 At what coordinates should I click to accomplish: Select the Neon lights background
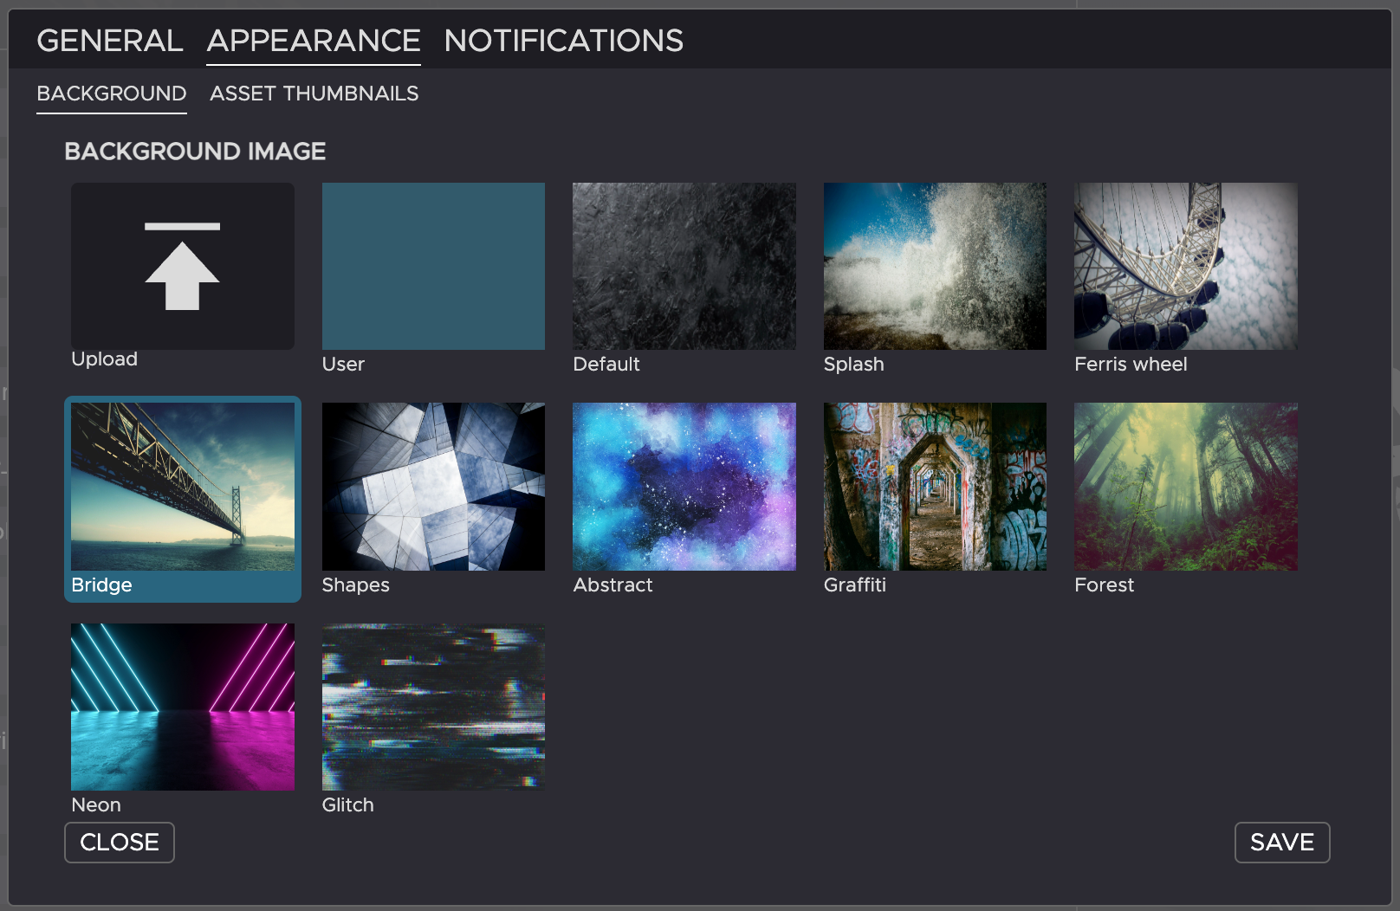pyautogui.click(x=182, y=707)
